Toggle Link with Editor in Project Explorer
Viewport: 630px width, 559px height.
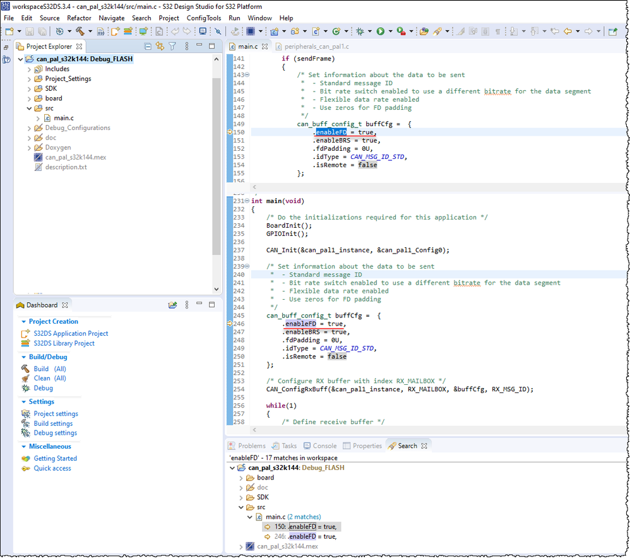click(160, 46)
